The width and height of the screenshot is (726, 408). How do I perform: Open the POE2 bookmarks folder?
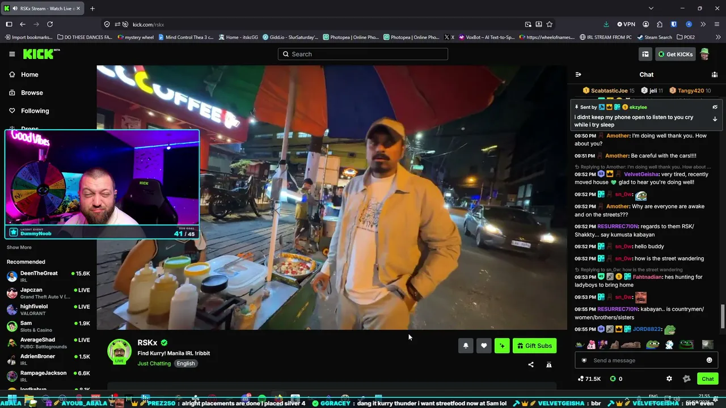[x=685, y=37]
